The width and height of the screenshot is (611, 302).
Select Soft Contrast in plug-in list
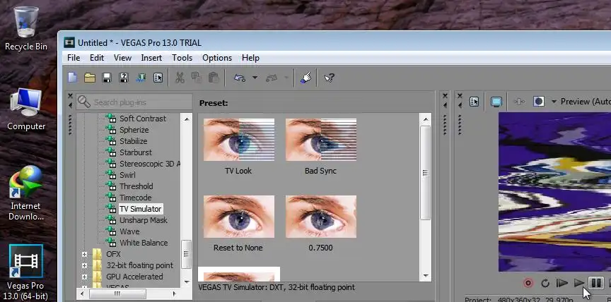tap(143, 119)
